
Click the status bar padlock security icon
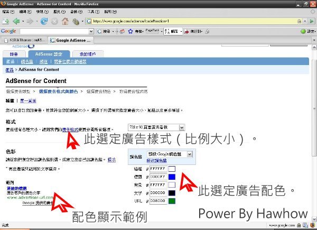point(299,225)
